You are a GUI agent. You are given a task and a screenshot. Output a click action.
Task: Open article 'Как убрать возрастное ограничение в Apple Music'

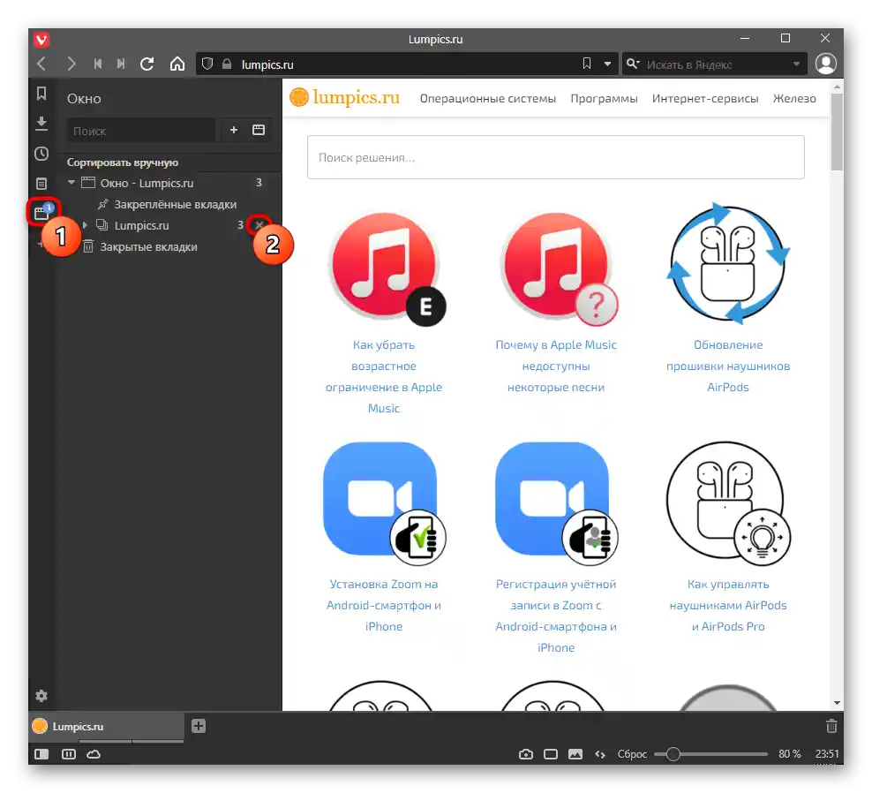tap(384, 376)
